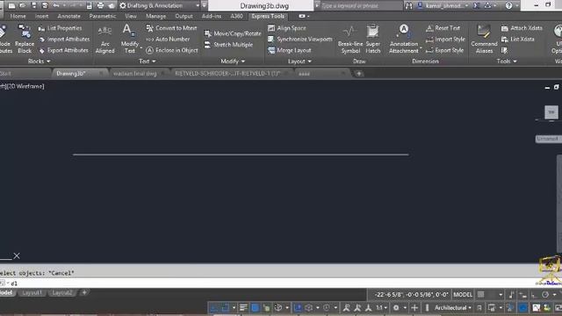Image resolution: width=562 pixels, height=316 pixels.
Task: Toggle grid display in status bar
Action: (x=481, y=295)
